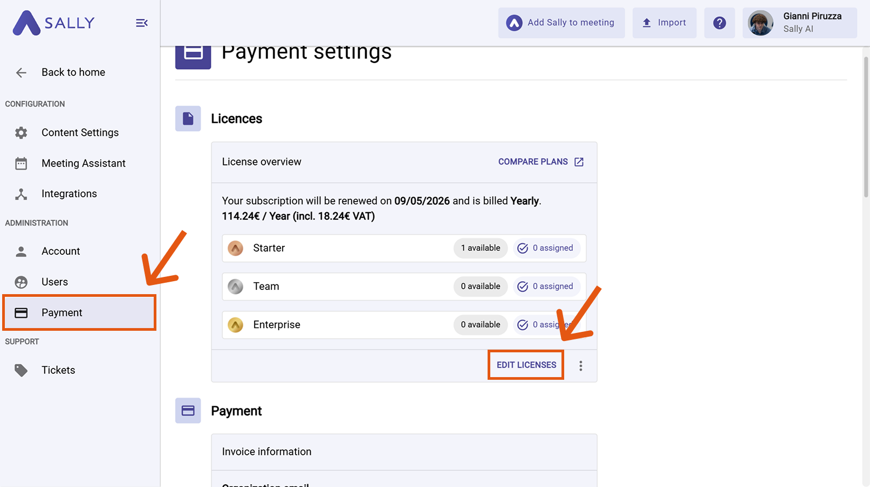Viewport: 870px width, 487px height.
Task: Click the Gianni Piruzza profile avatar
Action: pyautogui.click(x=761, y=23)
